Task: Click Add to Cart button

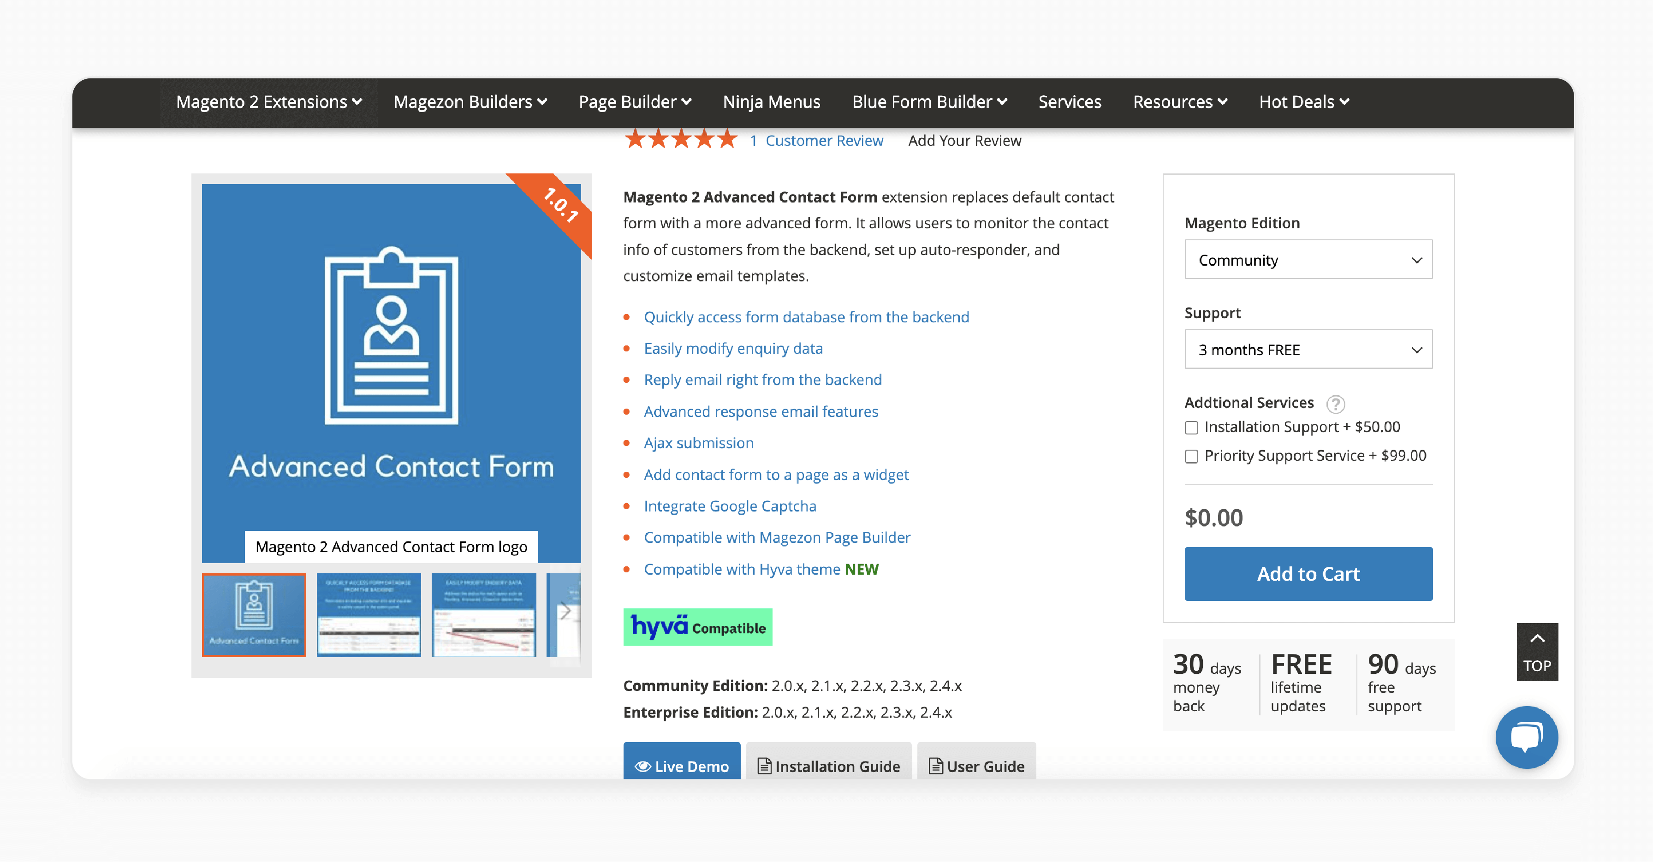Action: (1308, 573)
